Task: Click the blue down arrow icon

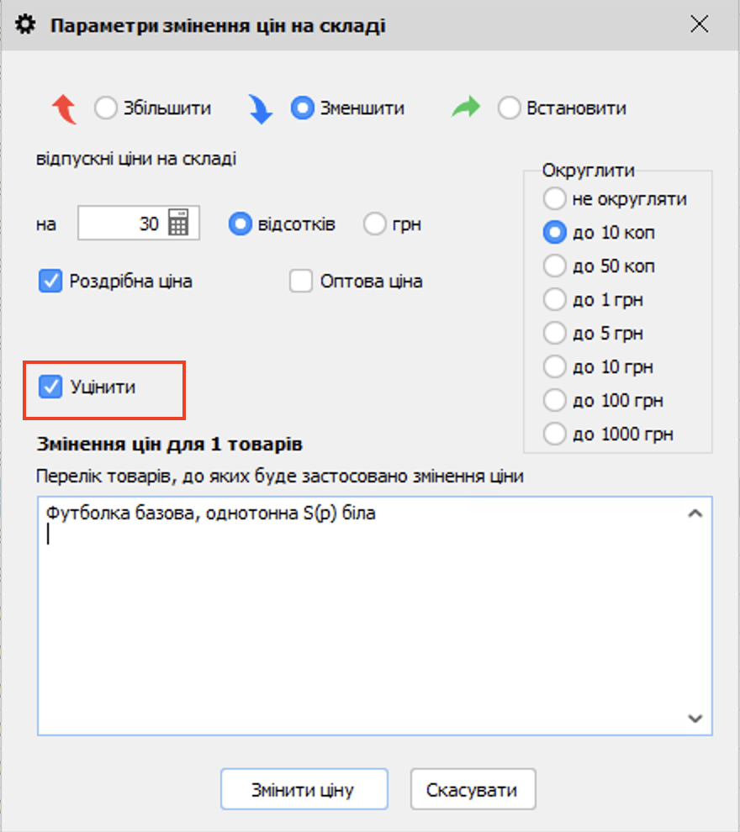Action: click(260, 109)
